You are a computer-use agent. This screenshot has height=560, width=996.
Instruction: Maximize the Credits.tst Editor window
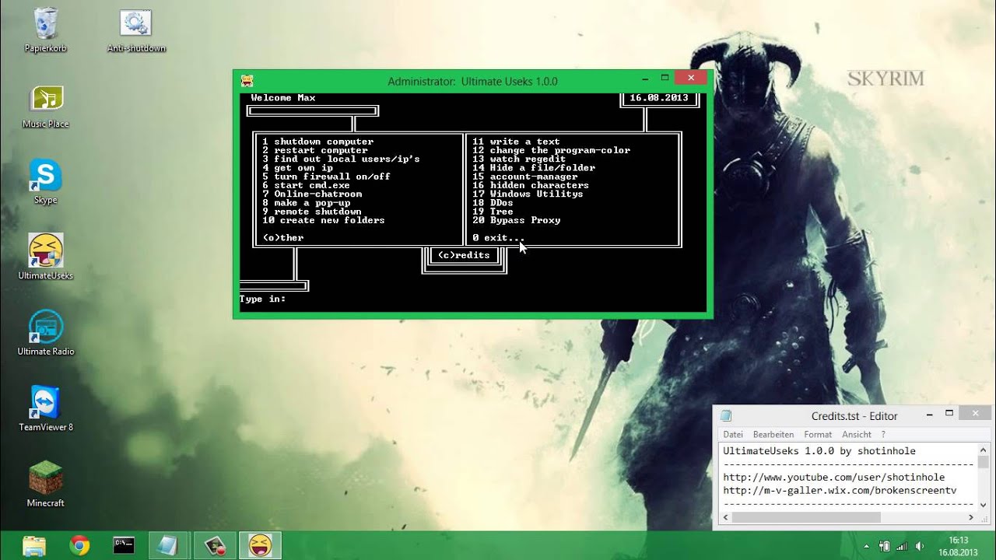(x=949, y=414)
